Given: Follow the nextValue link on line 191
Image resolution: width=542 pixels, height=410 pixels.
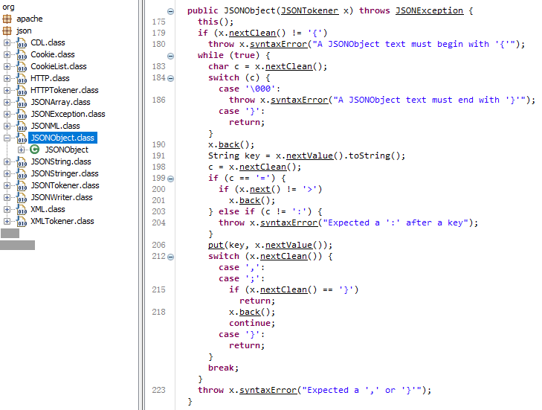Looking at the screenshot, I should click(x=309, y=156).
